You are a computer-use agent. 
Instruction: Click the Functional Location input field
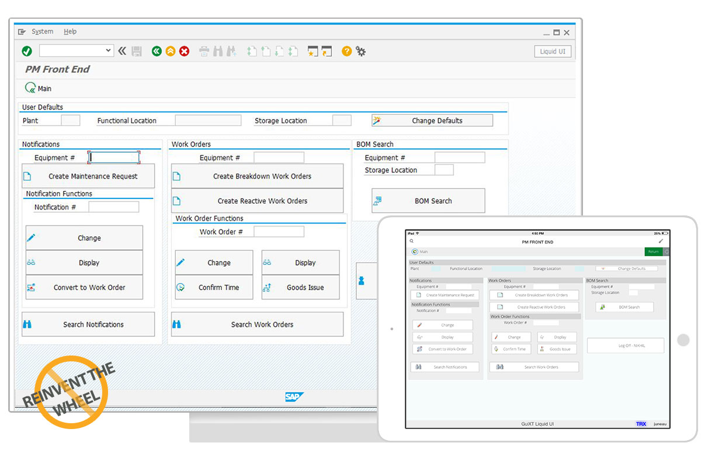click(x=208, y=121)
